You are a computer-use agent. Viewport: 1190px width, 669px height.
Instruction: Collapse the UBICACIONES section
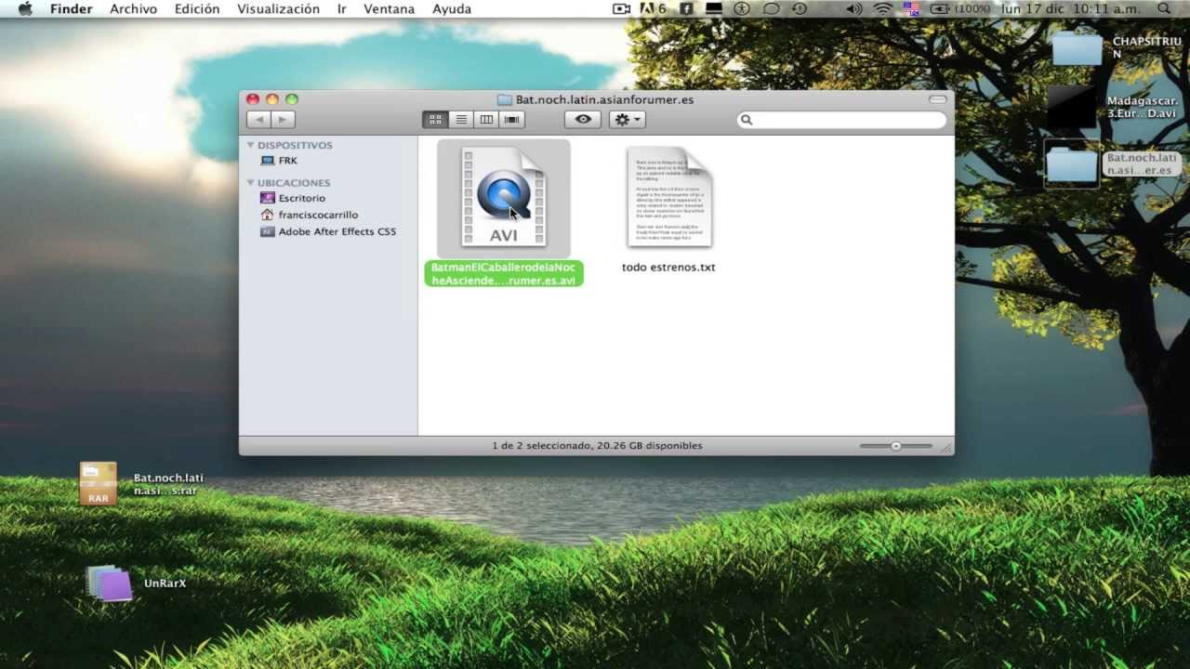pos(250,183)
